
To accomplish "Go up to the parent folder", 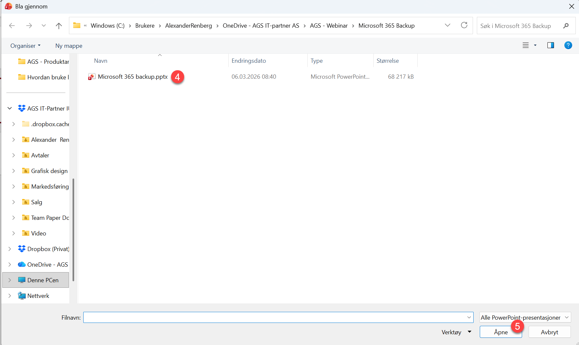I will [59, 25].
